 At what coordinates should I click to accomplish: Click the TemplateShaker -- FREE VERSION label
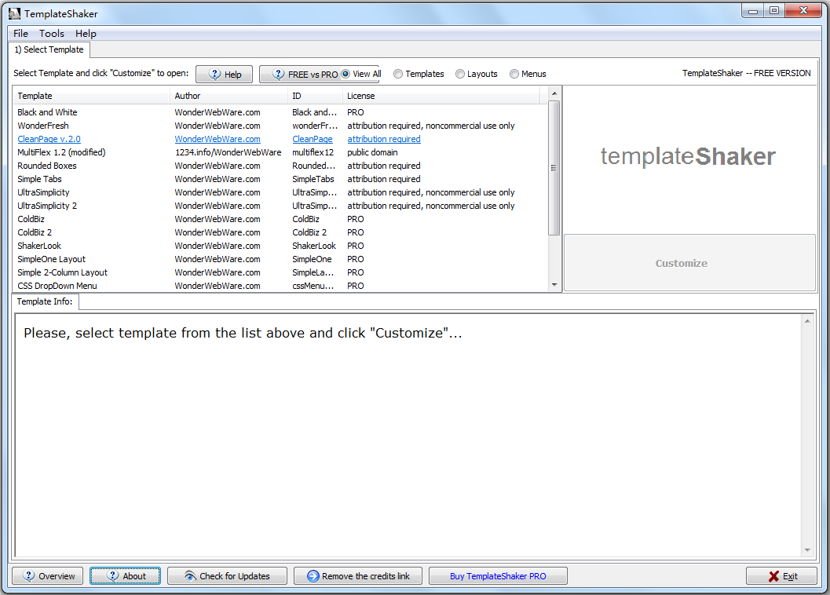tap(746, 73)
